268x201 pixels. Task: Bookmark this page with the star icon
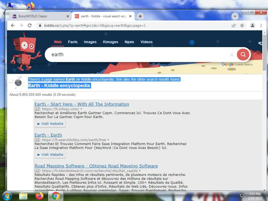point(242,25)
